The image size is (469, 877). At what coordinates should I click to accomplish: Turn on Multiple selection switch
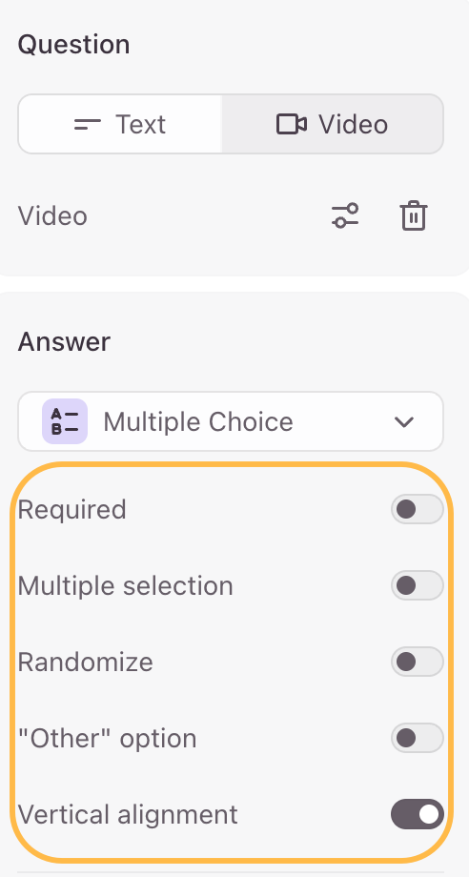(x=417, y=585)
